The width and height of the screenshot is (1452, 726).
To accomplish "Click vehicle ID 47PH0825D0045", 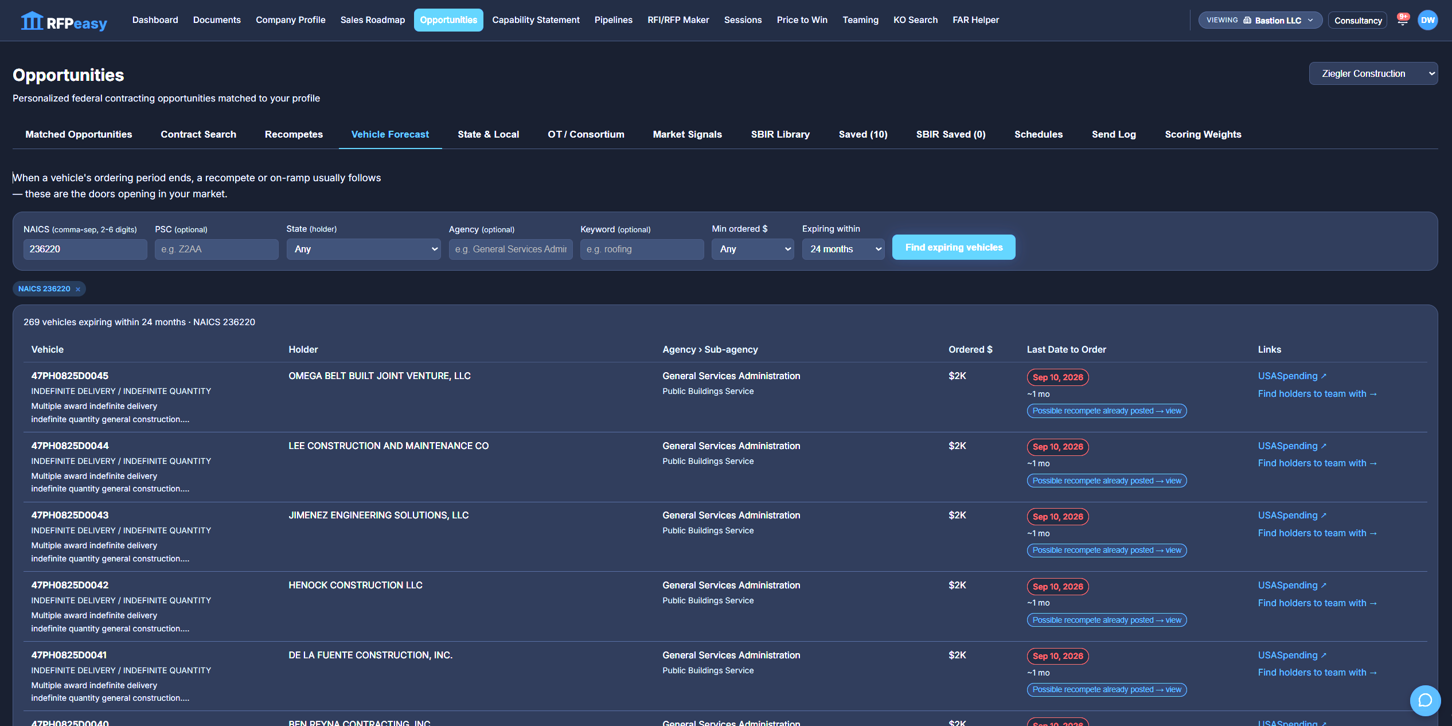I will pos(69,376).
